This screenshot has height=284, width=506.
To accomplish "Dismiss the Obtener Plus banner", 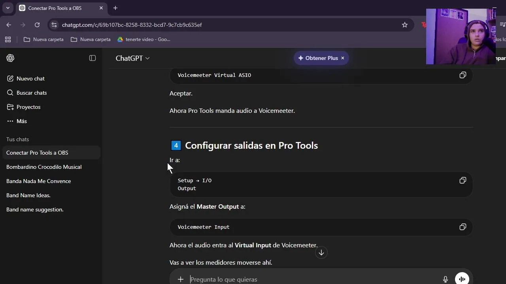I will 343,58.
